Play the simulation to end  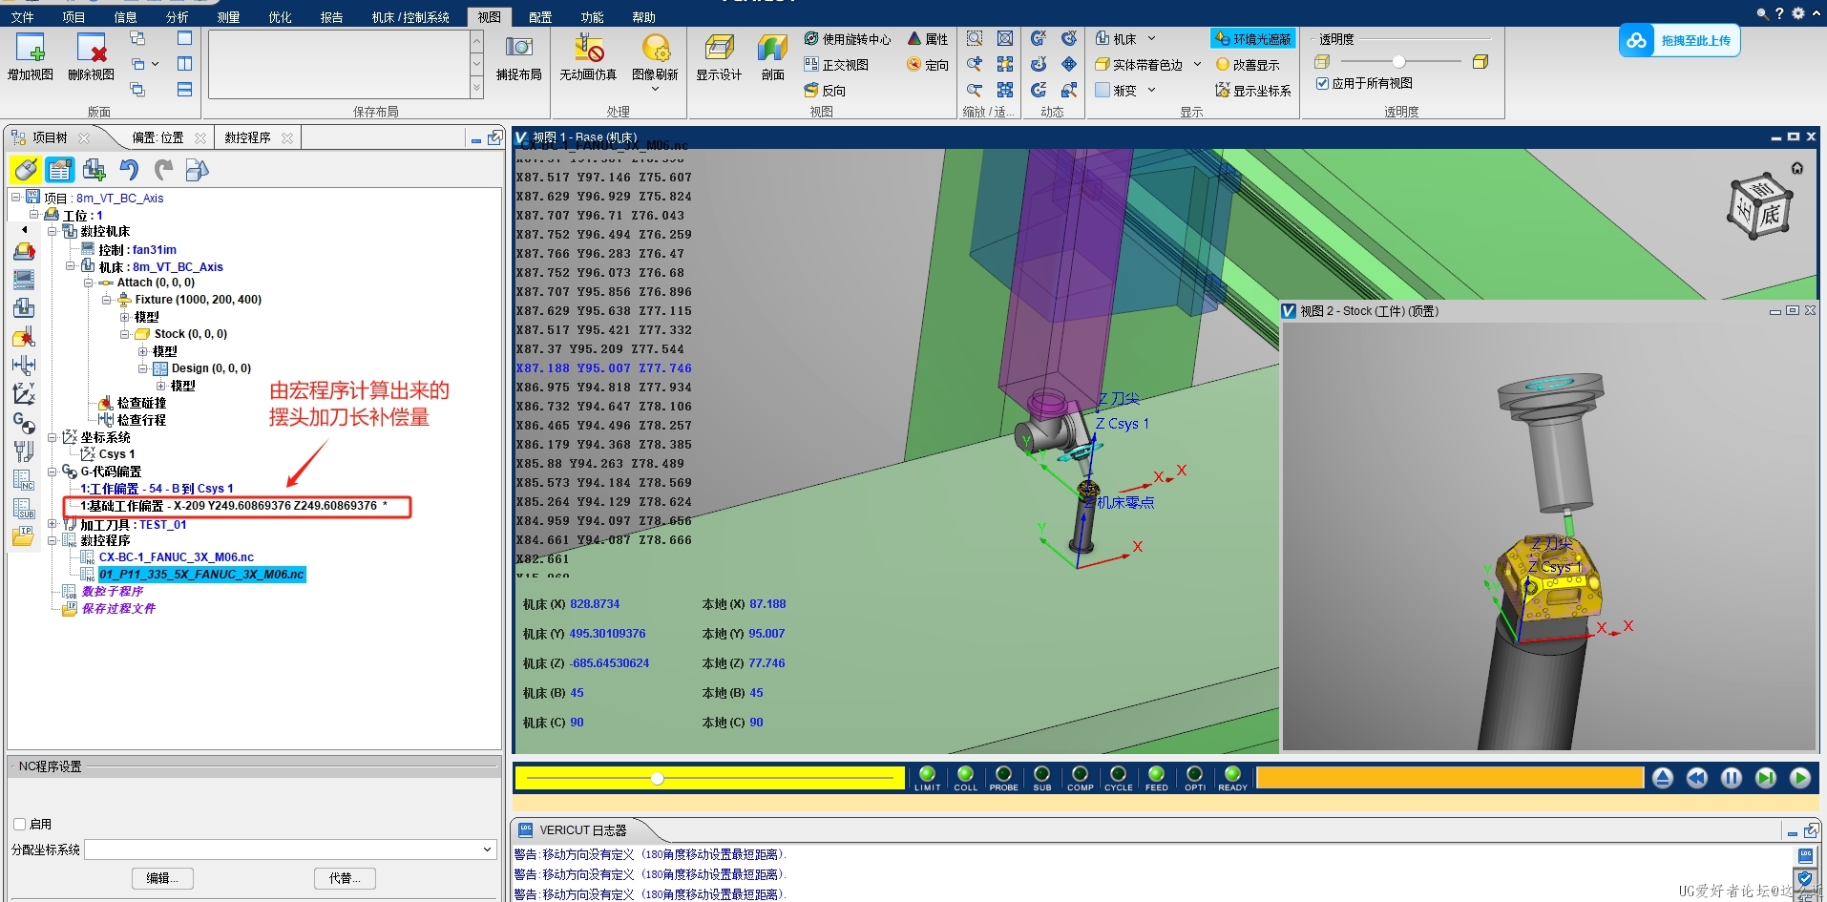point(1800,778)
